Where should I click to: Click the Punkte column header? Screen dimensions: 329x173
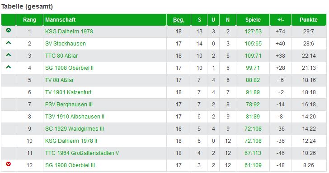click(309, 20)
